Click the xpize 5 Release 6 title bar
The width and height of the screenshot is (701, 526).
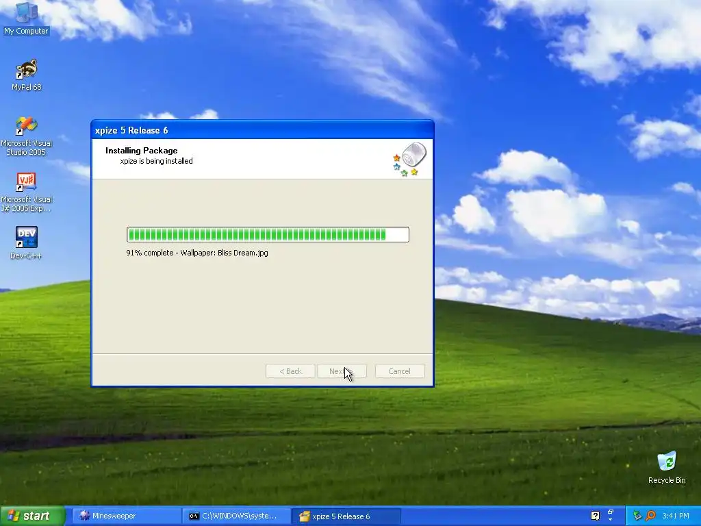(262, 130)
